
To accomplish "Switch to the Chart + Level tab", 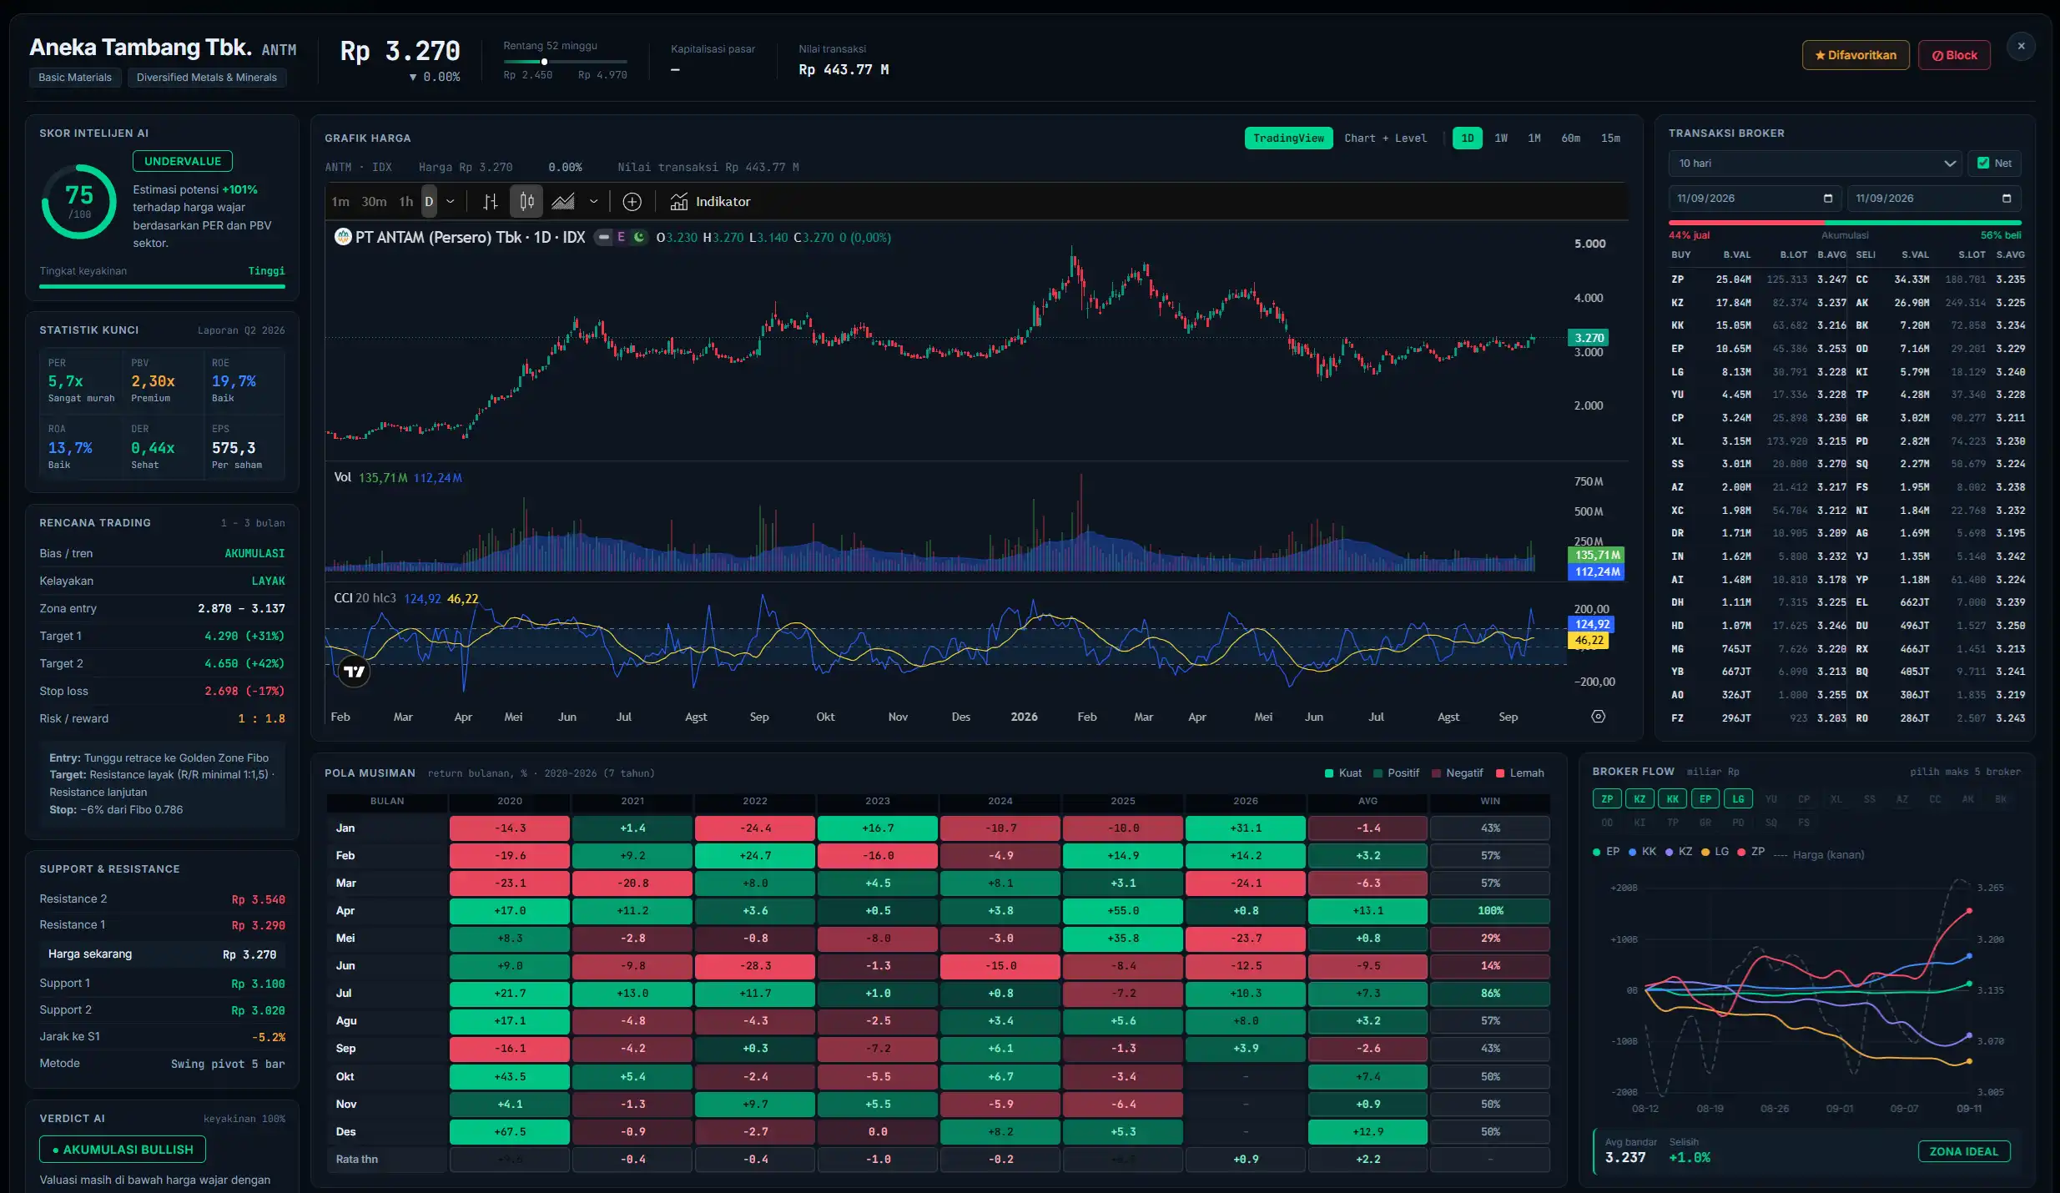I will [1385, 138].
